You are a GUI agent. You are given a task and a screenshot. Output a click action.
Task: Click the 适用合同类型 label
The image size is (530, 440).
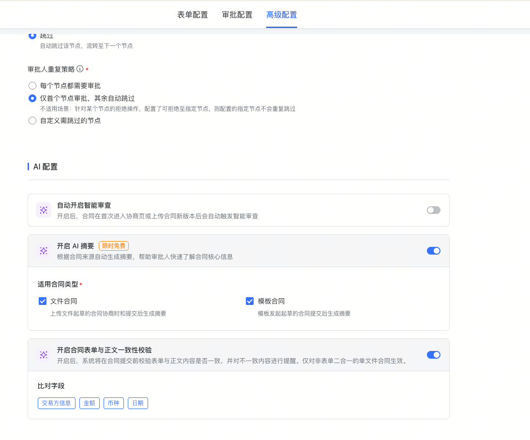tap(58, 285)
